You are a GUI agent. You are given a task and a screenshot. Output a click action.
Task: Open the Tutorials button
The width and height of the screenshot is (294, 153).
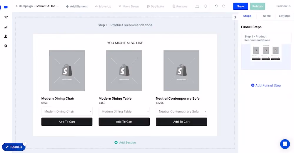tap(14, 147)
